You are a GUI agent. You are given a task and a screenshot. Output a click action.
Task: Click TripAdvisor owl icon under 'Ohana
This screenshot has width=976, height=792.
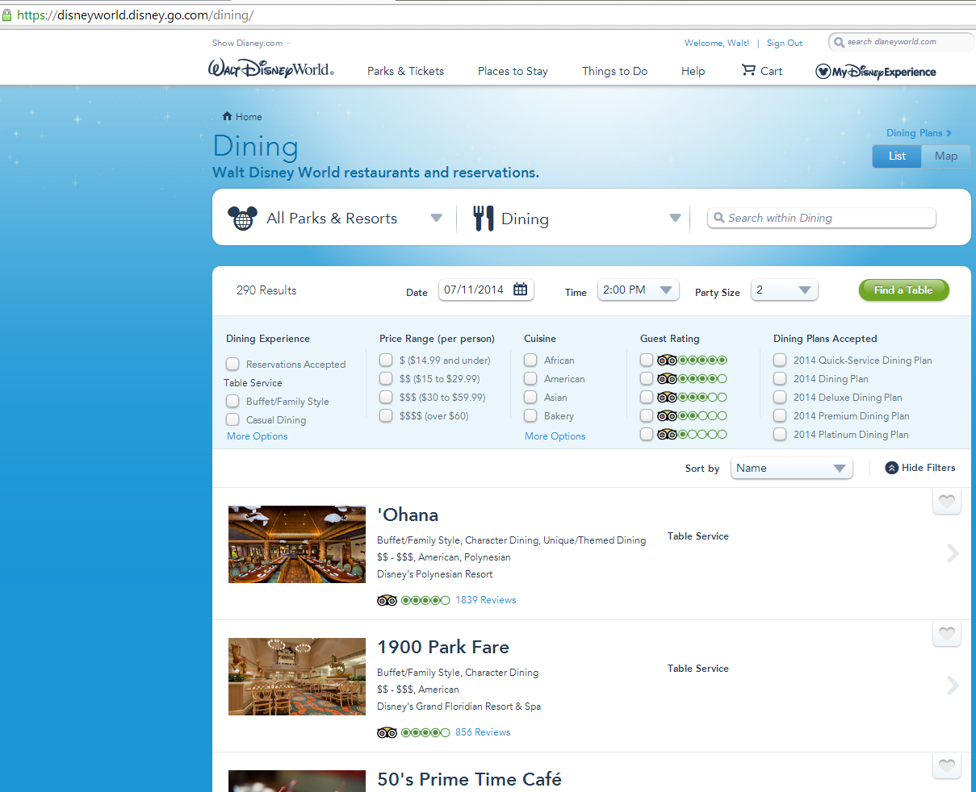coord(387,600)
